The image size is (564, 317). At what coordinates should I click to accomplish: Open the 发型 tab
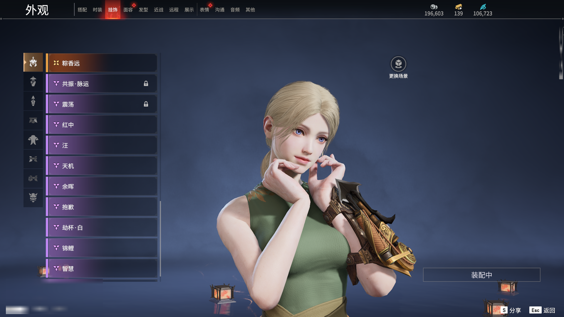tap(143, 10)
